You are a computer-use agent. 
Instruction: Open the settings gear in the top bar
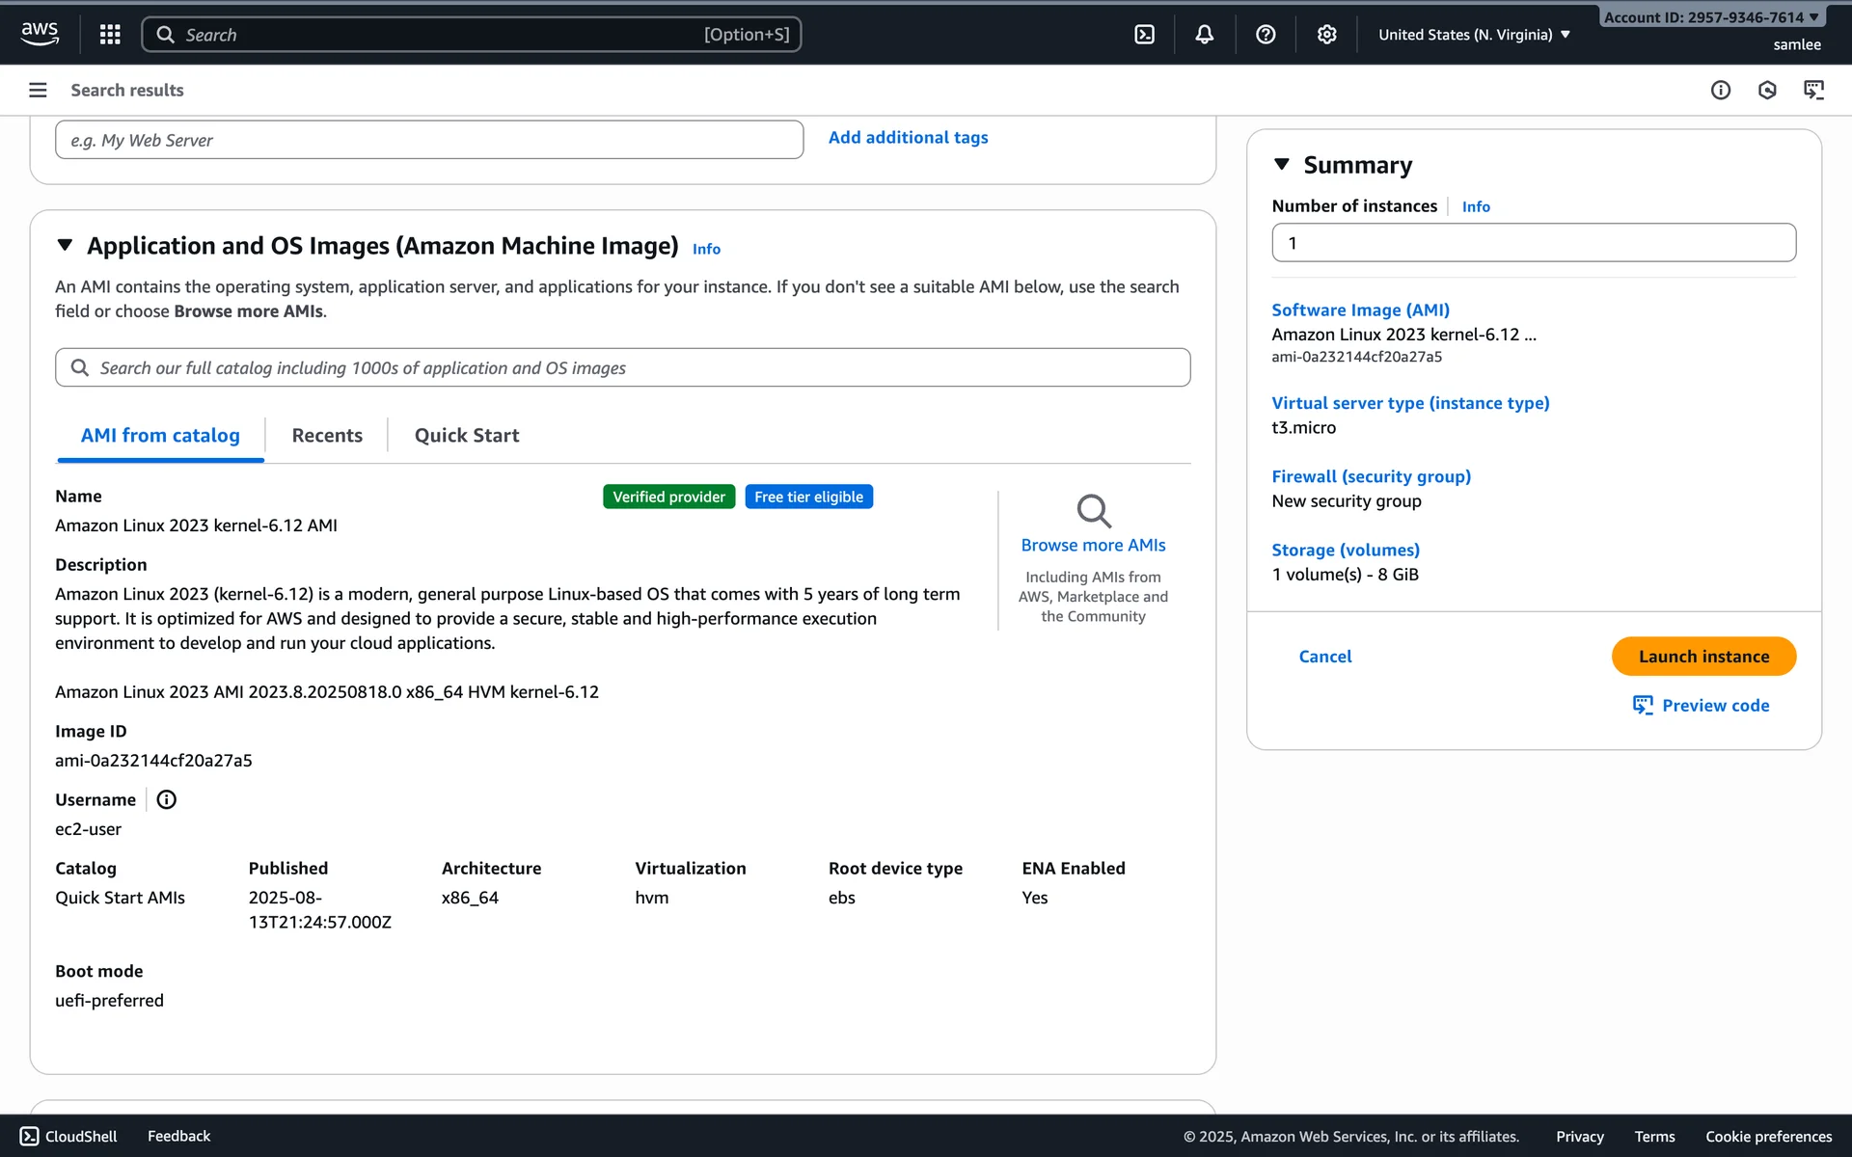coord(1327,35)
